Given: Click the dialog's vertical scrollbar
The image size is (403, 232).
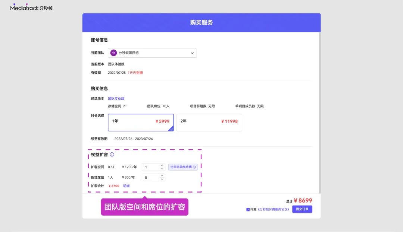Looking at the screenshot, I should pos(319,112).
